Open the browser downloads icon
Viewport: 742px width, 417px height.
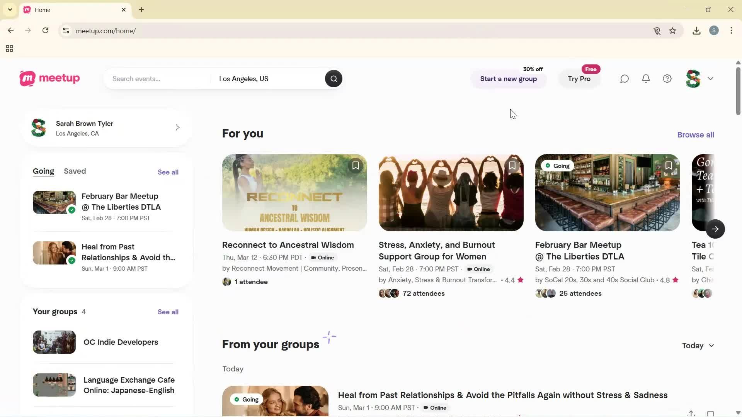pyautogui.click(x=696, y=31)
